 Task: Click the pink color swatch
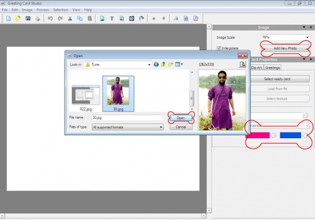[258, 135]
